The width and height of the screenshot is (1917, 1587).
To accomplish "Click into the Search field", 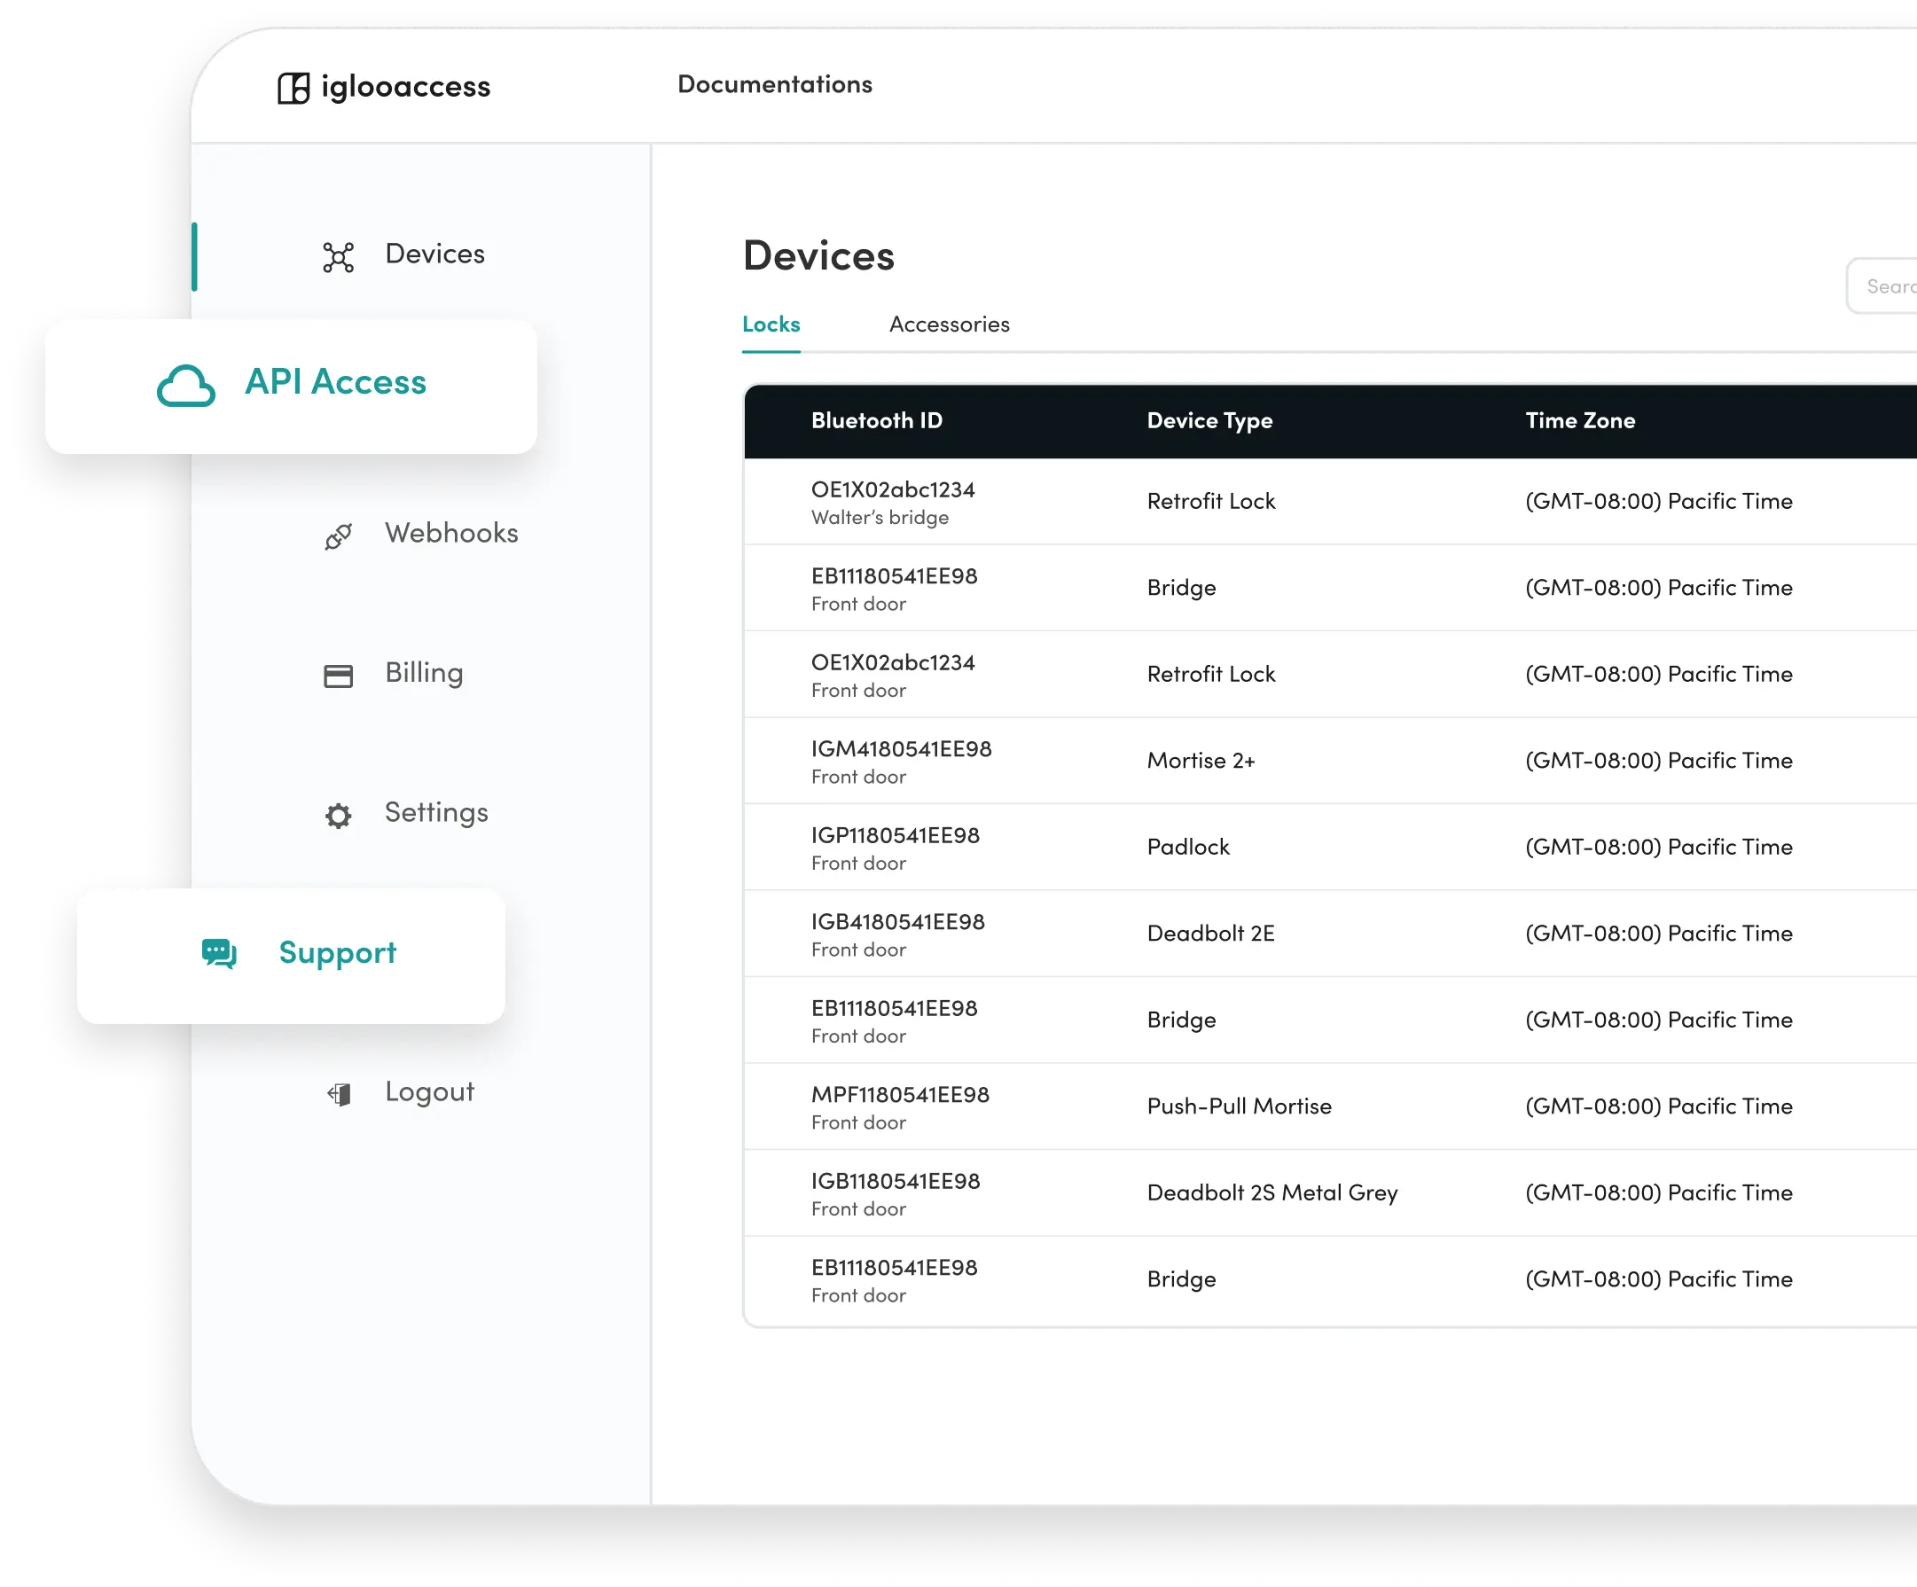I will [1885, 287].
